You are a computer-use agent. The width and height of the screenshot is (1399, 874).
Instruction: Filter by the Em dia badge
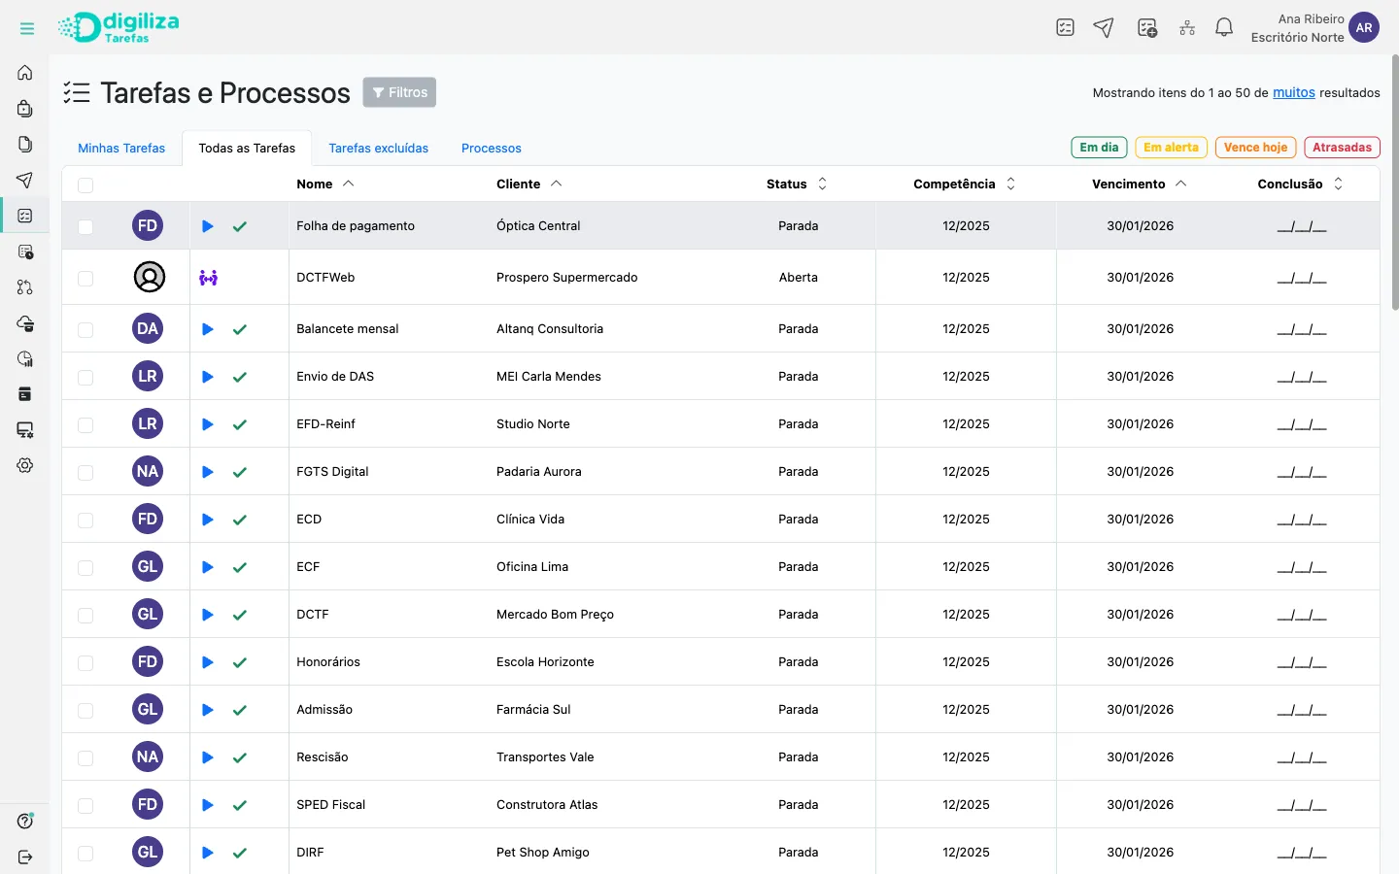(x=1099, y=148)
